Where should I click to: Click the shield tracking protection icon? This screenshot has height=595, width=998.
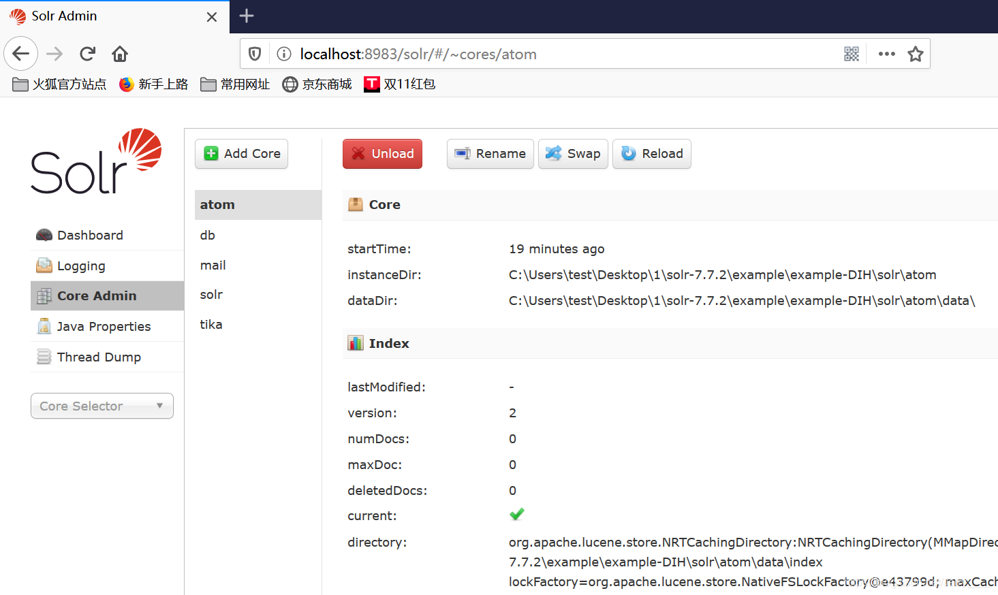[255, 54]
